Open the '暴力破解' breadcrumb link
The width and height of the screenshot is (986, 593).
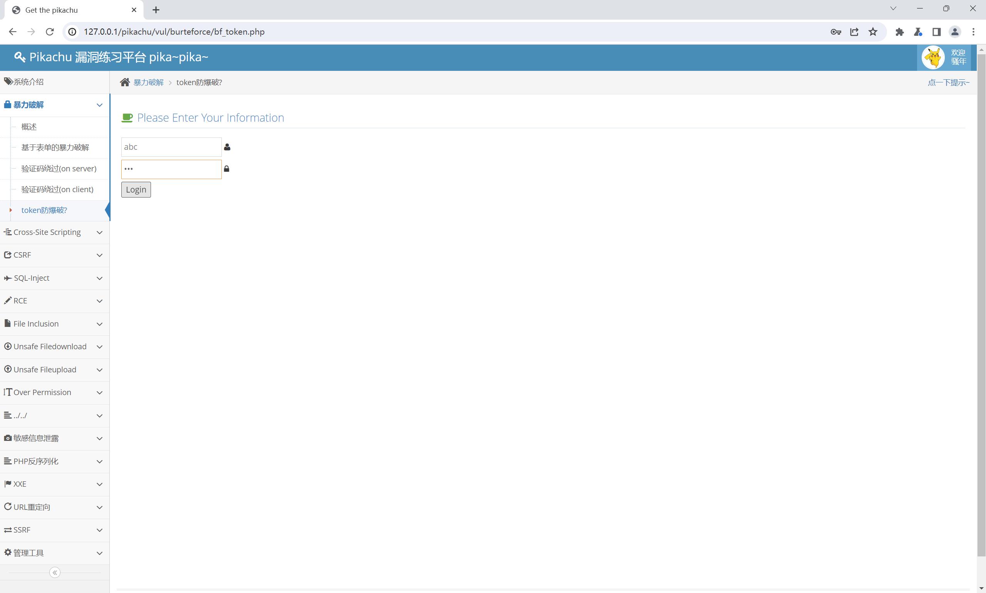149,82
